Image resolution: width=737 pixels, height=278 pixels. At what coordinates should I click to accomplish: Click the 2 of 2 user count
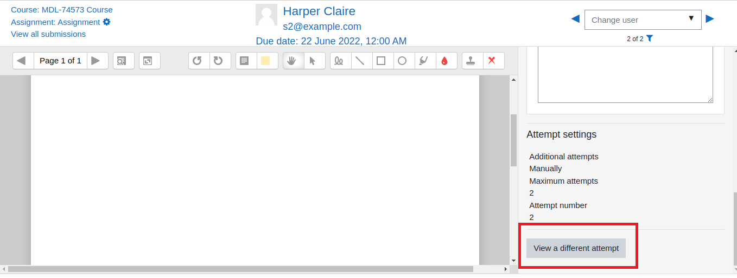click(635, 39)
